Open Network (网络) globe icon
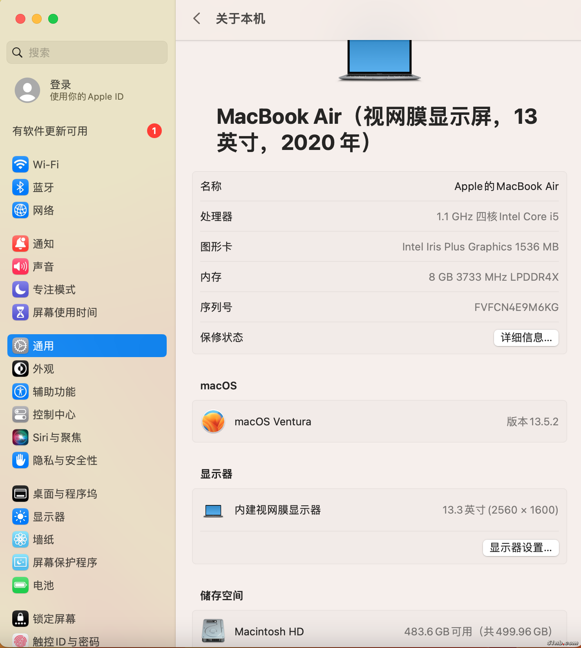The image size is (581, 648). coord(20,210)
